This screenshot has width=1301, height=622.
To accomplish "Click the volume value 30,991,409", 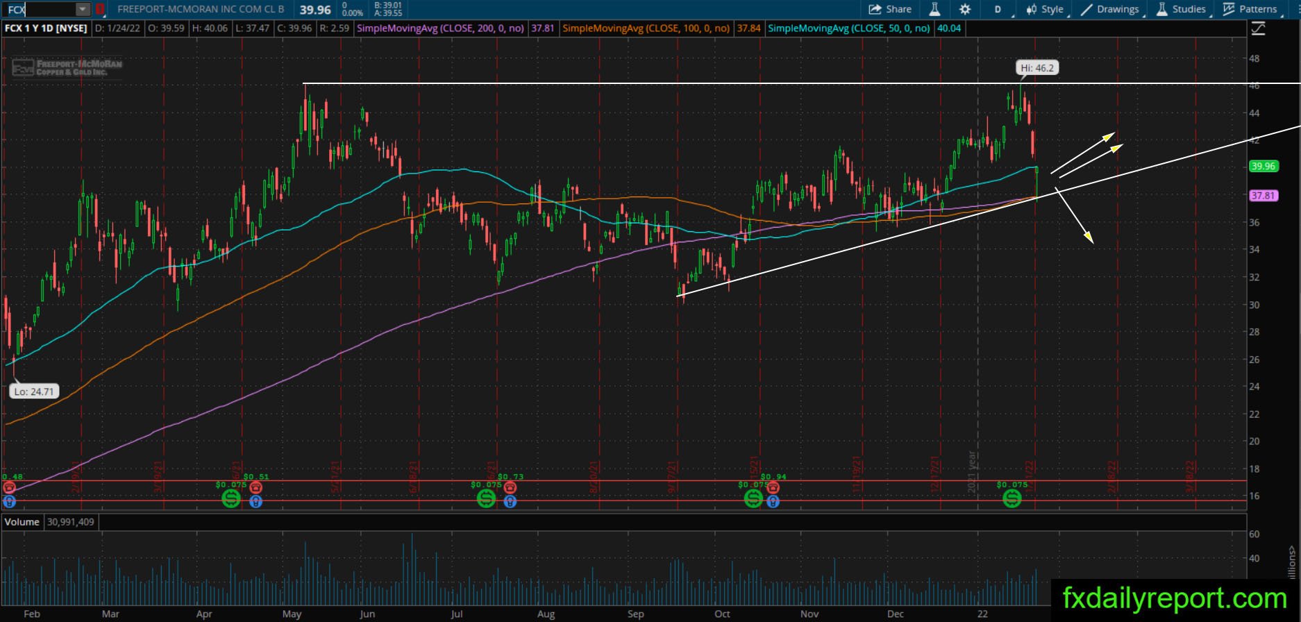I will [x=71, y=522].
